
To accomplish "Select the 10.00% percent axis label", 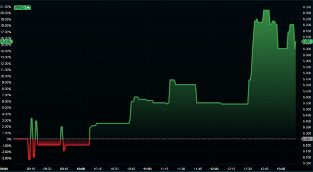I will click(6, 76).
